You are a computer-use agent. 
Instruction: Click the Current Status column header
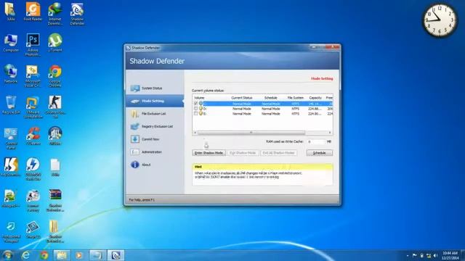[x=242, y=98]
